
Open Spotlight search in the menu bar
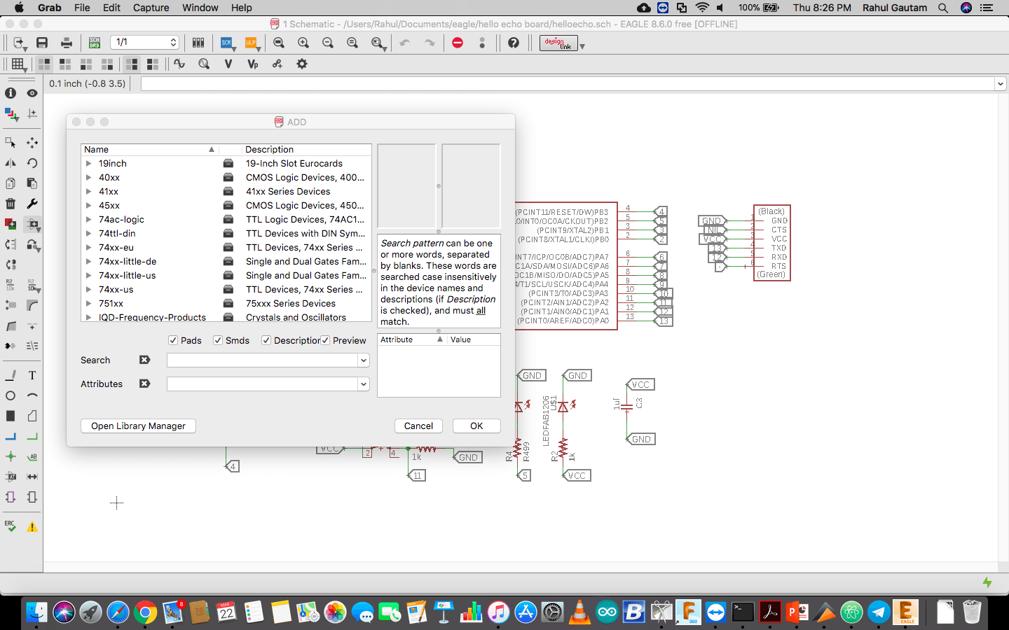pyautogui.click(x=943, y=8)
